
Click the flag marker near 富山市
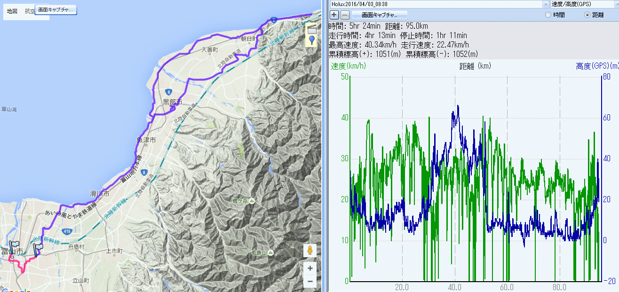point(14,246)
